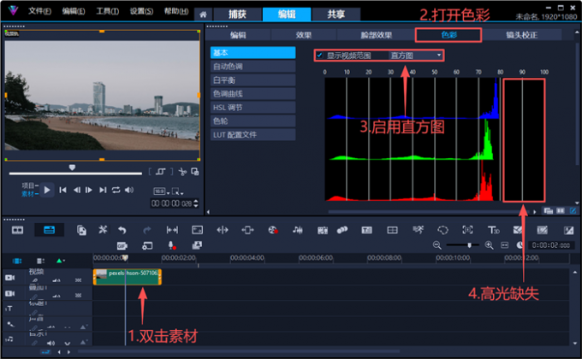Open the 编辑 menu in menu bar
The image size is (582, 359).
click(74, 11)
